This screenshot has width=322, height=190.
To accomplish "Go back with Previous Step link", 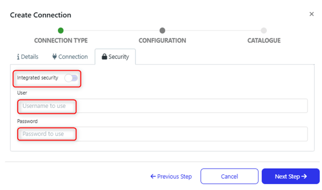I will pyautogui.click(x=171, y=176).
